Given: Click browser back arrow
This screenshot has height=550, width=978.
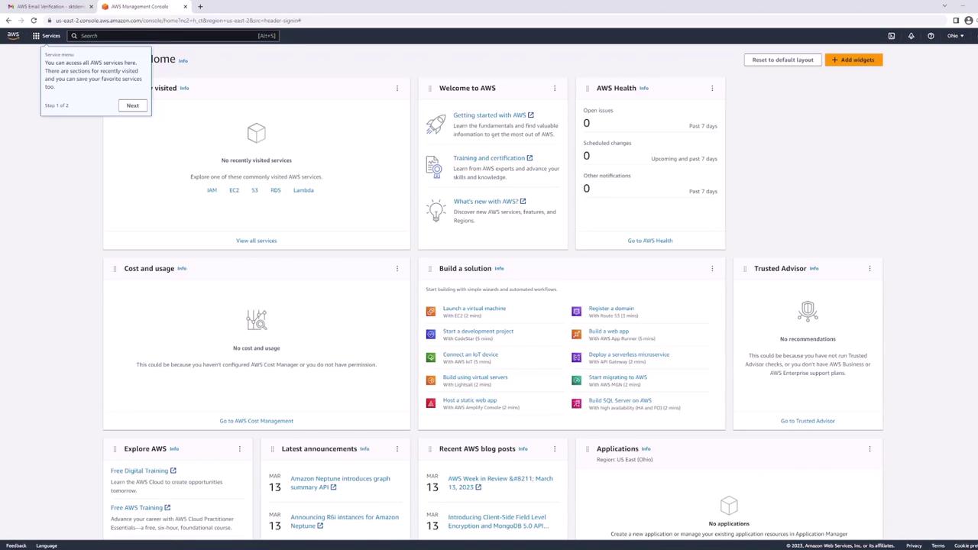Looking at the screenshot, I should [x=8, y=21].
